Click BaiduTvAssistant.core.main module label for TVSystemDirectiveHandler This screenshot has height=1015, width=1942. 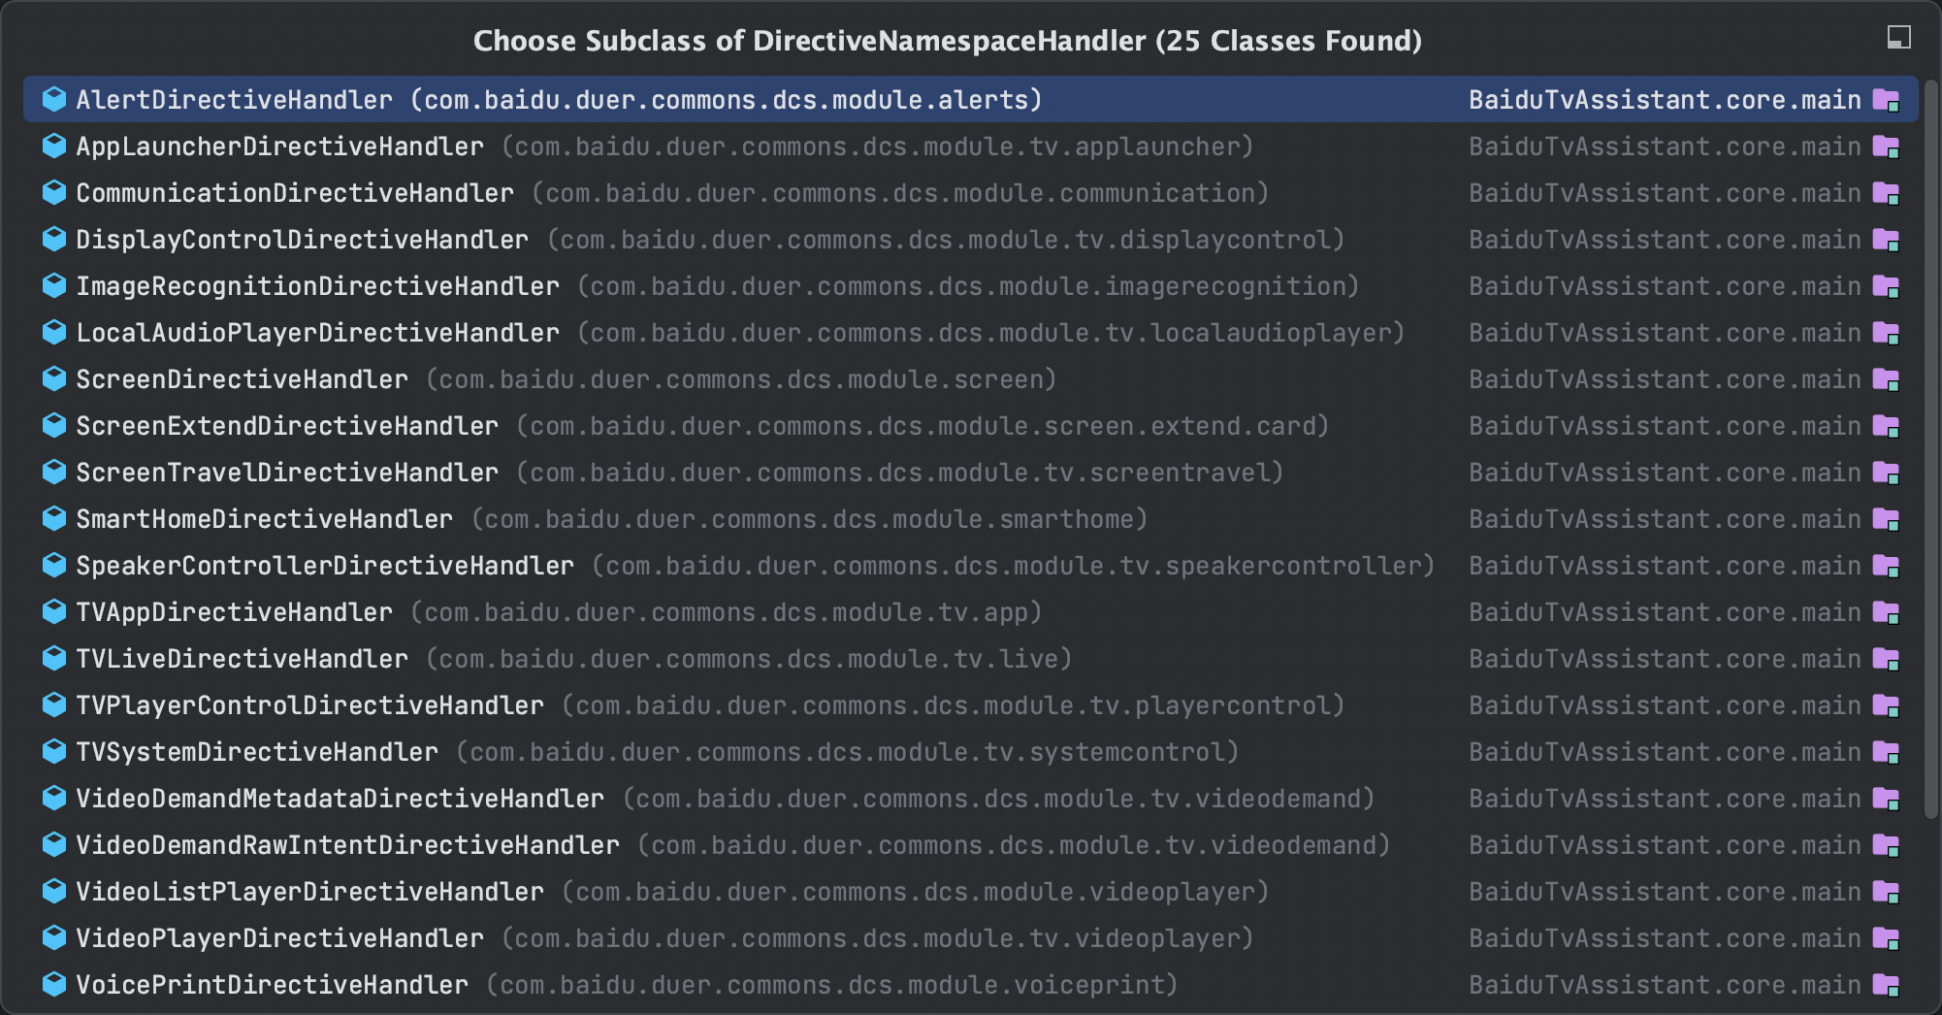click(x=1665, y=752)
